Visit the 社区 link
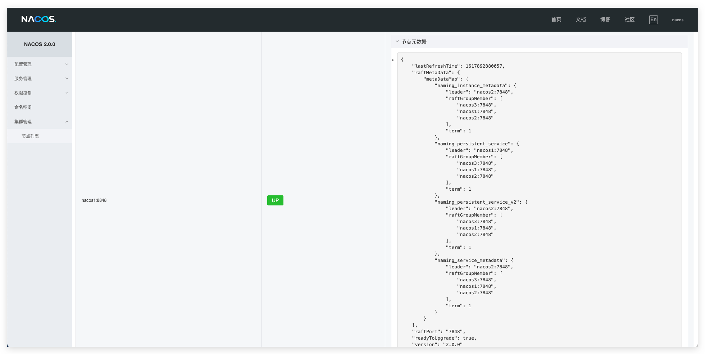This screenshot has height=354, width=705. click(629, 19)
